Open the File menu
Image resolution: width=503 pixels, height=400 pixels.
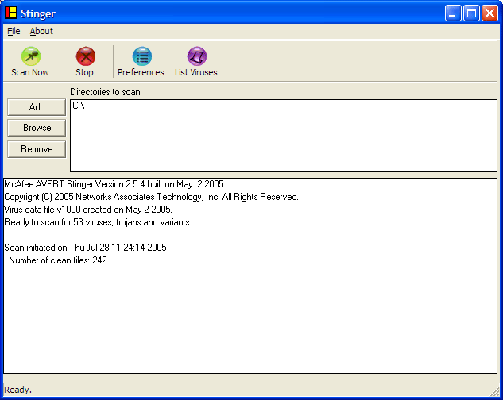pyautogui.click(x=14, y=31)
